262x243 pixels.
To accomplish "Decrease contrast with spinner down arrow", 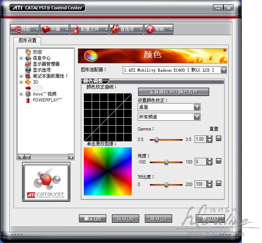I will tap(210, 186).
